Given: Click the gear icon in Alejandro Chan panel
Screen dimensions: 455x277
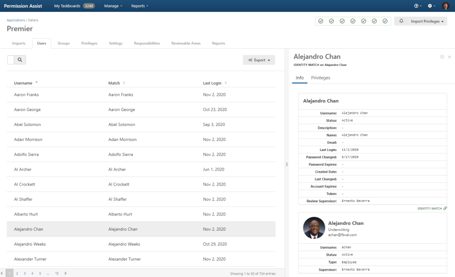Looking at the screenshot, I should click(442, 57).
